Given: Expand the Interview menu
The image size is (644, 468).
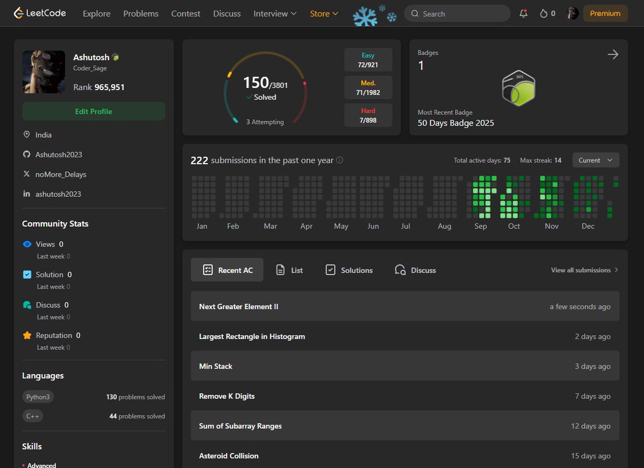Looking at the screenshot, I should 275,13.
